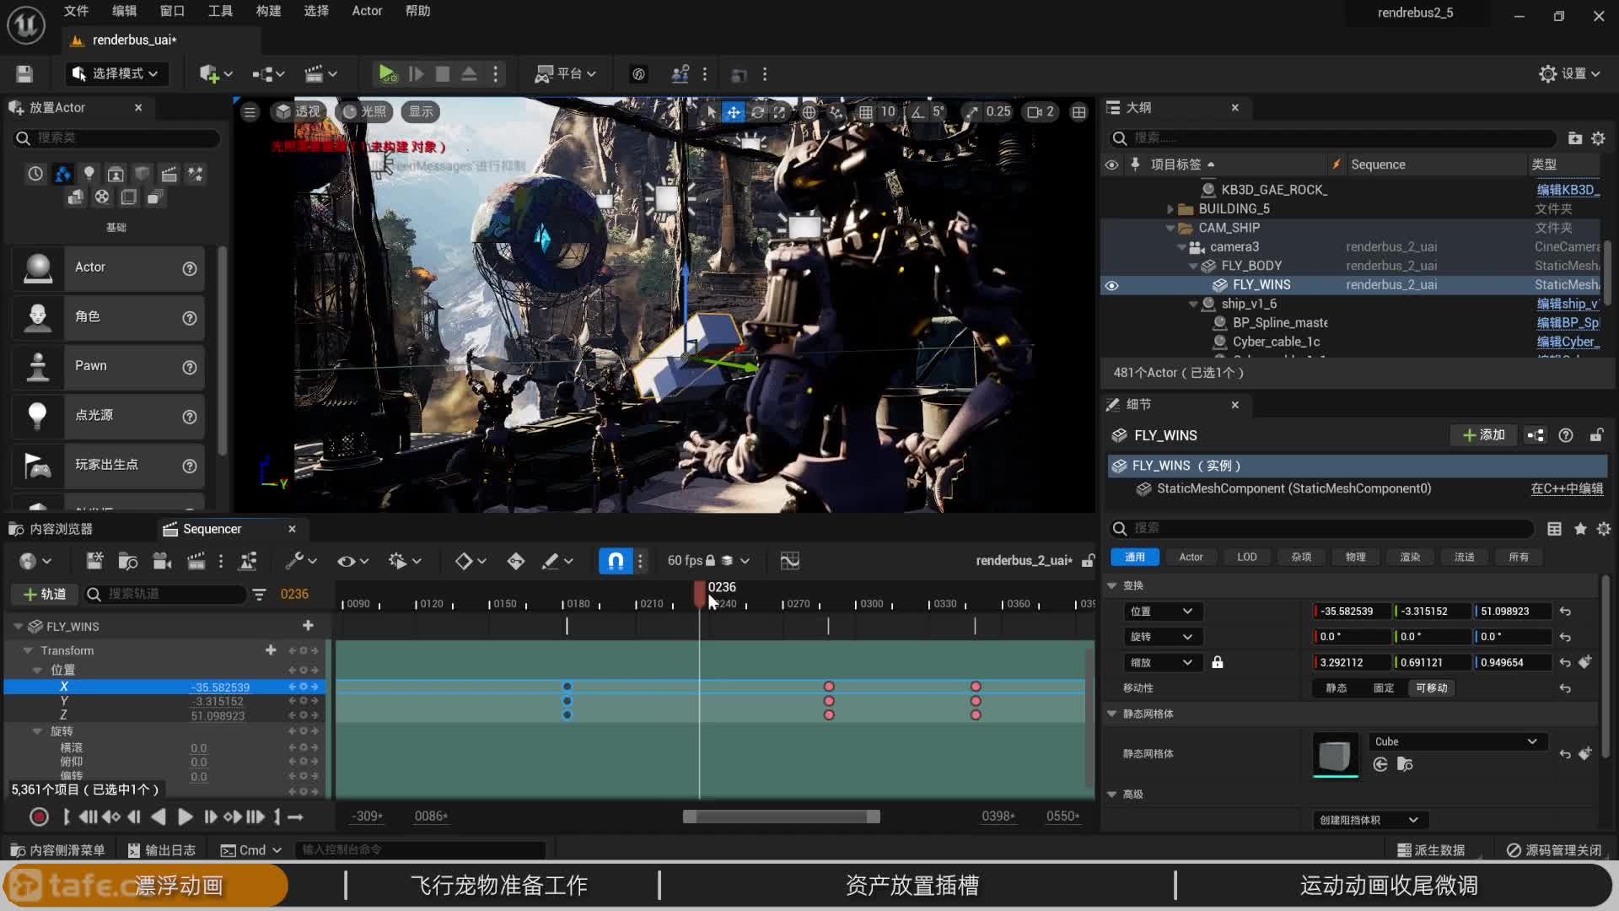Open the cinematics clapperboard dropdown
The width and height of the screenshot is (1619, 911).
pos(320,74)
